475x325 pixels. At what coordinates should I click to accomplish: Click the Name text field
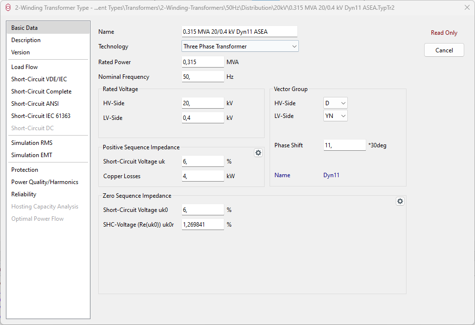239,32
